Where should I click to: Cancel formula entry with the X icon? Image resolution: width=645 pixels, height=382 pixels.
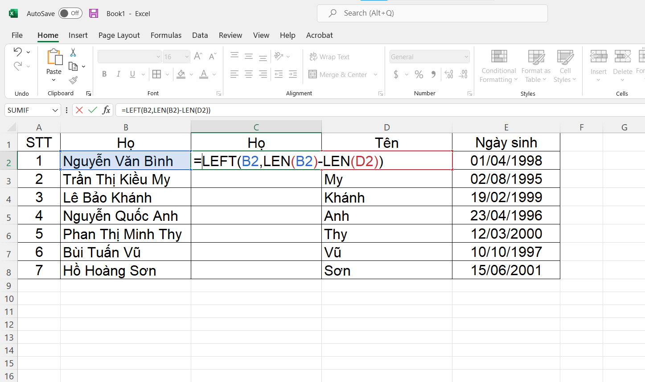pyautogui.click(x=79, y=110)
